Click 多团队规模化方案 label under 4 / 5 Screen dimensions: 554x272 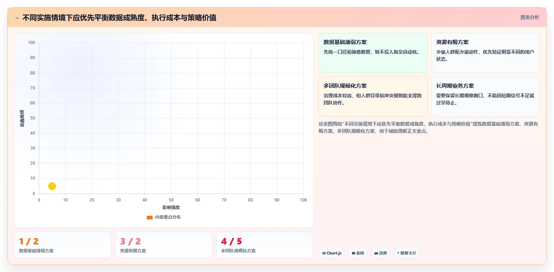coord(238,251)
